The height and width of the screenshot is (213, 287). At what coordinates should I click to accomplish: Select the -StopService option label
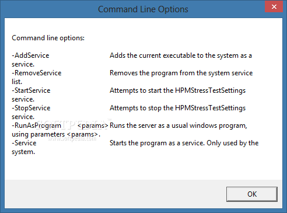point(31,108)
